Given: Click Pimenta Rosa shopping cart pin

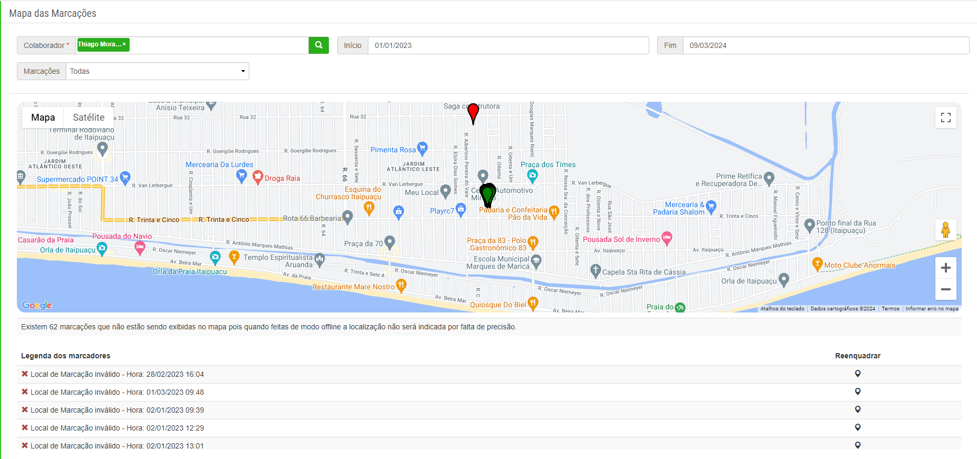Looking at the screenshot, I should (422, 149).
